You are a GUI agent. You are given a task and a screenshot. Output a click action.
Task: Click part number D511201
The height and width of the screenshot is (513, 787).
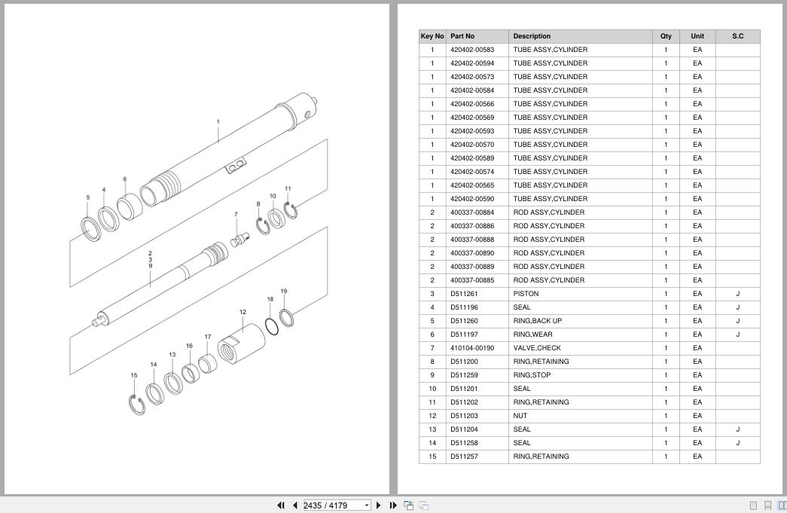(464, 389)
